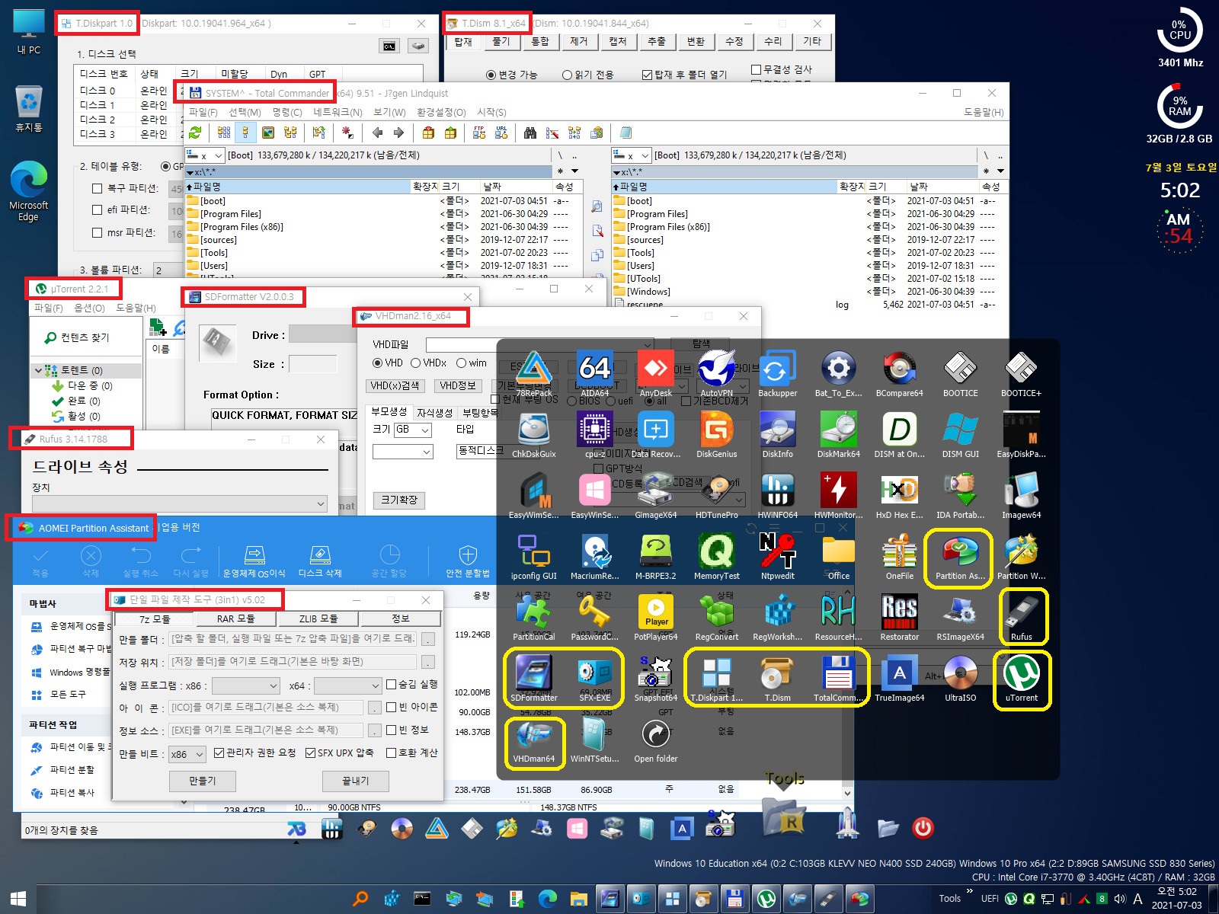
Task: Toggle 관리자 권한 요청 checkbox
Action: [219, 753]
